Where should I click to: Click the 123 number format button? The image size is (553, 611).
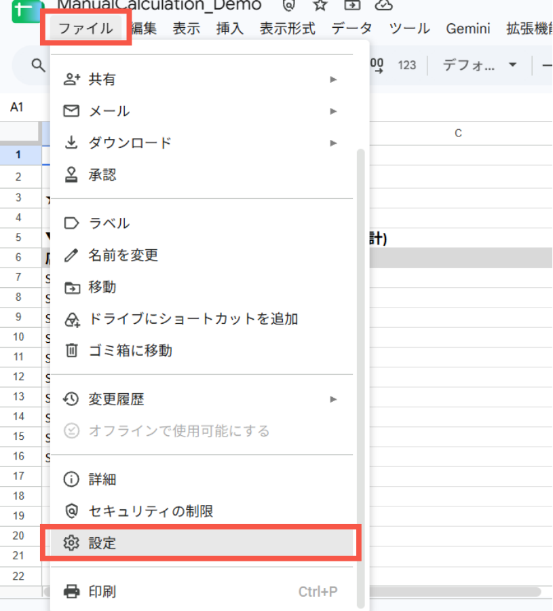point(407,65)
